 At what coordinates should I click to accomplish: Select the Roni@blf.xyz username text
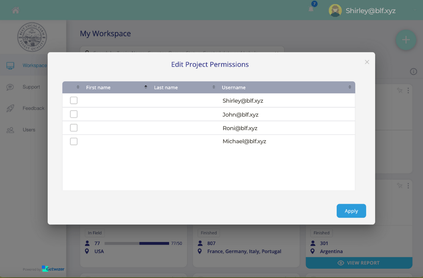click(240, 128)
